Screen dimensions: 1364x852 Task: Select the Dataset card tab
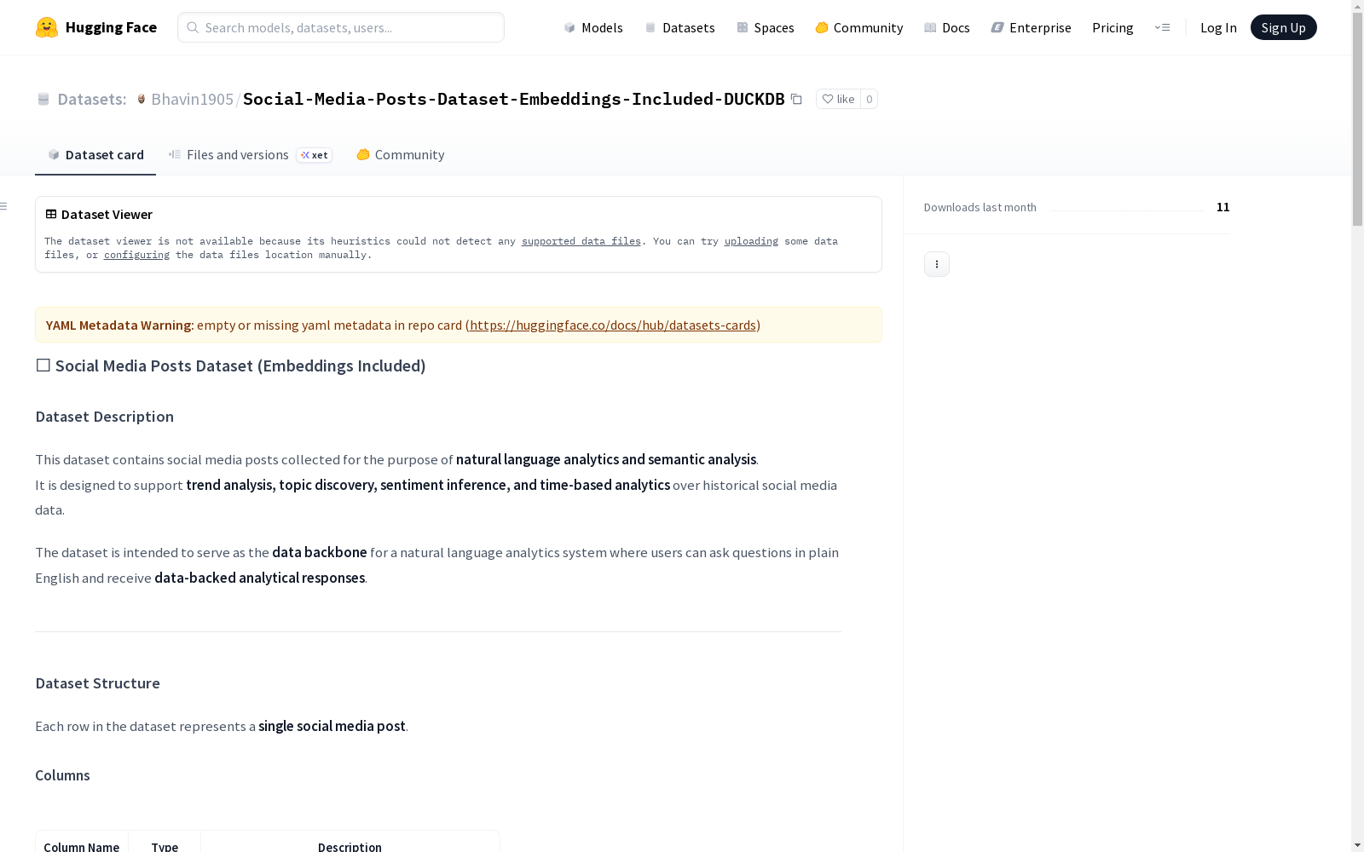(x=95, y=154)
